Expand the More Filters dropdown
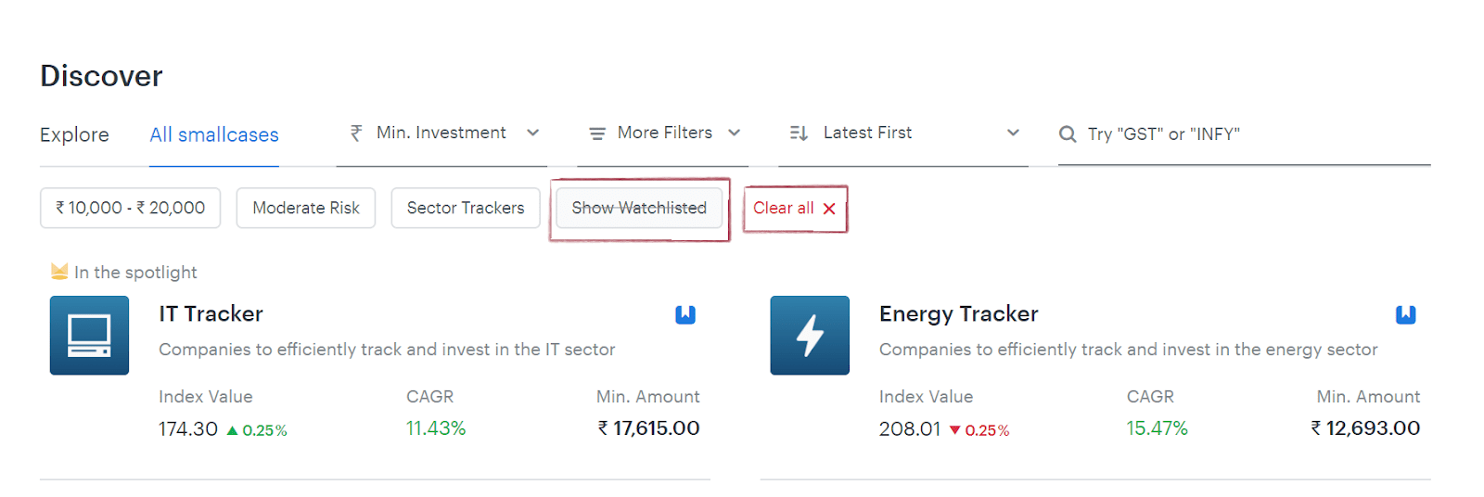1484x497 pixels. click(663, 134)
